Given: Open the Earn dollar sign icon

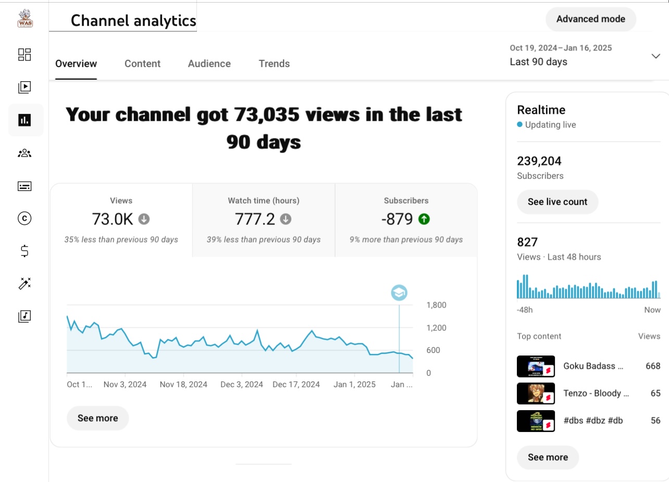Looking at the screenshot, I should tap(24, 251).
